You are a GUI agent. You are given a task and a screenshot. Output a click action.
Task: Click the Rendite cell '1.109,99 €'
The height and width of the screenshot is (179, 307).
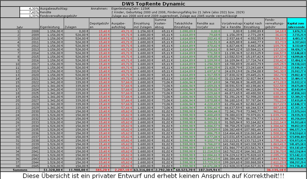pyautogui.click(x=209, y=60)
